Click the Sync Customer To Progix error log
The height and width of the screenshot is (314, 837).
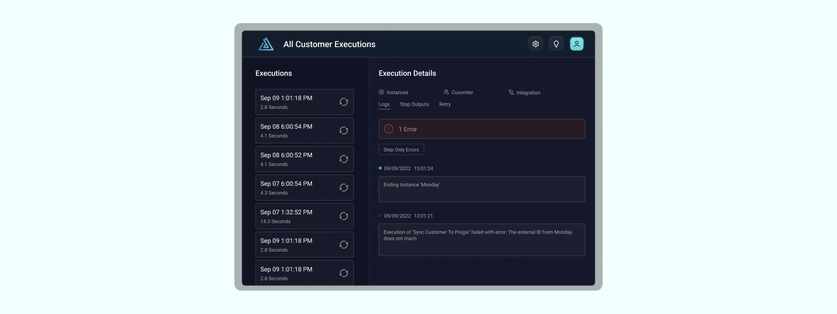pos(482,240)
